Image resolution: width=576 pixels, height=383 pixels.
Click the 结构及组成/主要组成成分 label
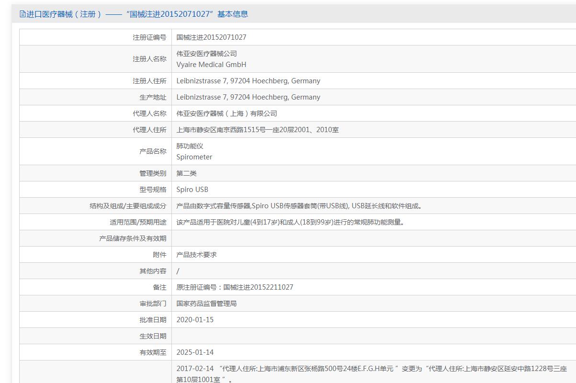pyautogui.click(x=128, y=206)
